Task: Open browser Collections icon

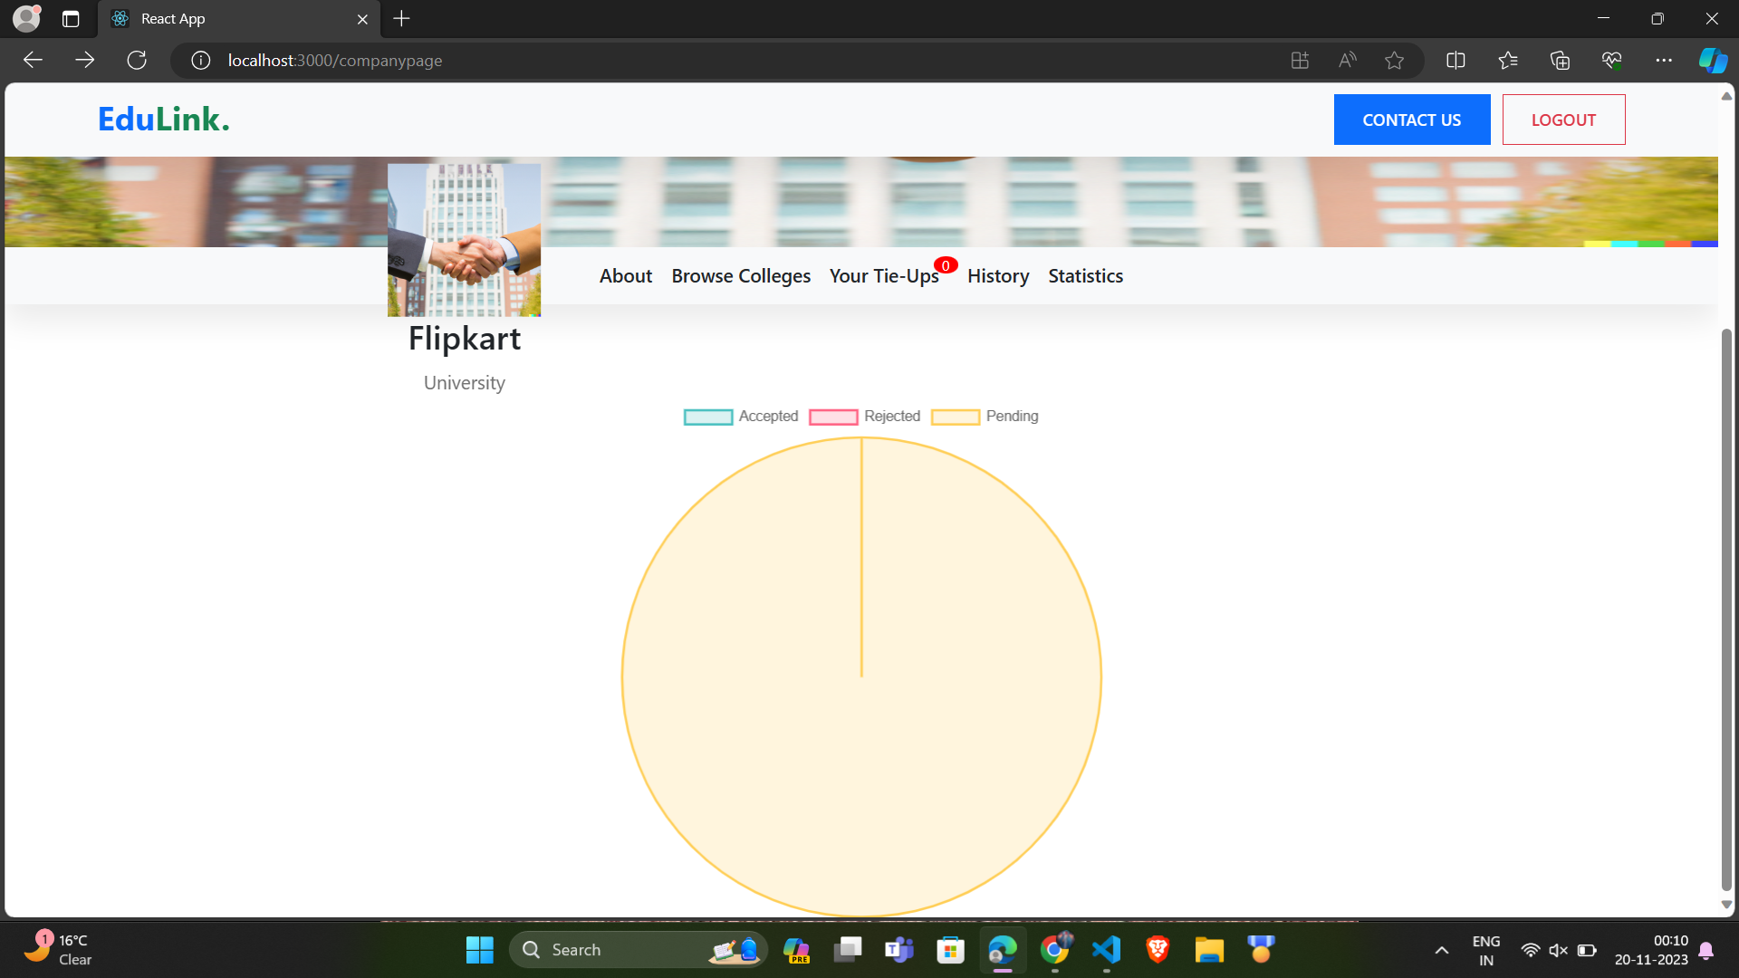Action: pos(1560,61)
